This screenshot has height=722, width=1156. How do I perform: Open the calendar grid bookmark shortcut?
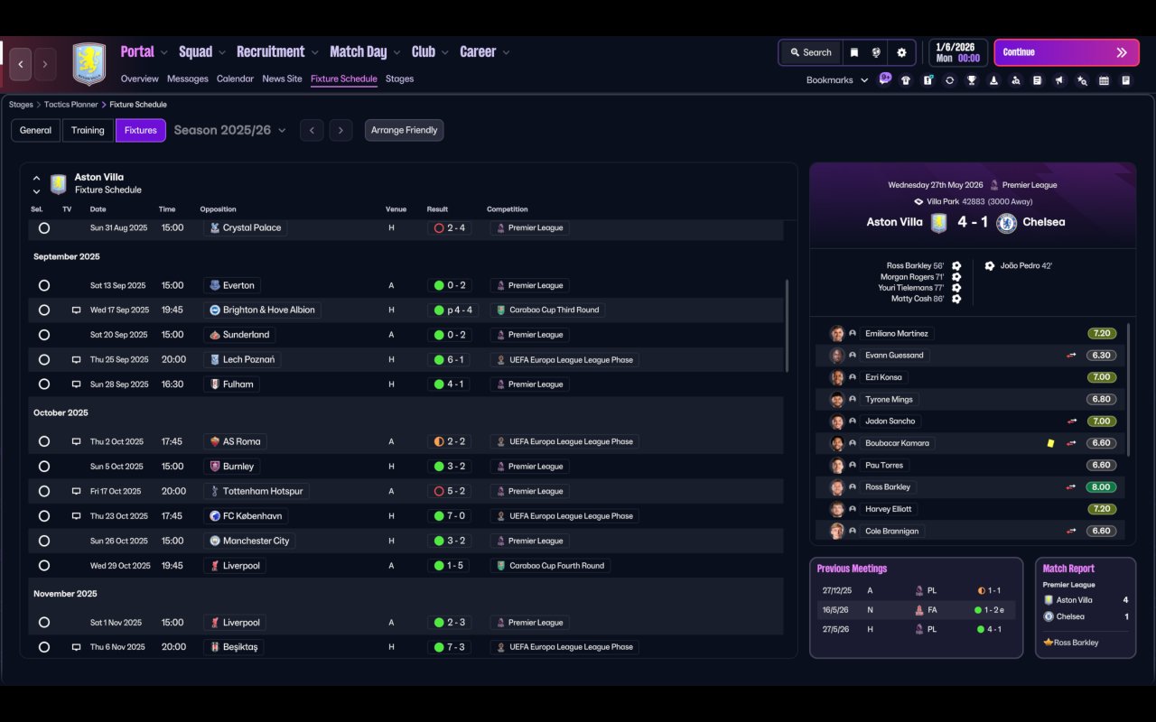(x=1104, y=80)
